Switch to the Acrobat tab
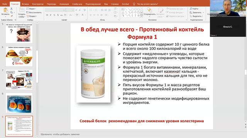 [x=125, y=4]
